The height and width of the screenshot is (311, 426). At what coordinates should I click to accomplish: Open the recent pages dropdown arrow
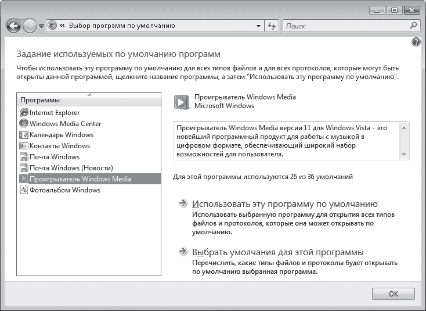tap(41, 26)
